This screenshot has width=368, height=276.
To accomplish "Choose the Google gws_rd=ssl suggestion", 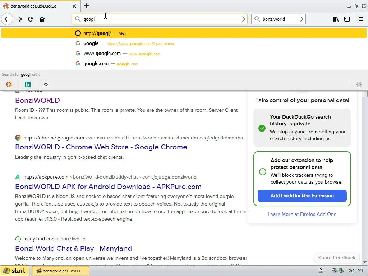I will tap(184, 43).
